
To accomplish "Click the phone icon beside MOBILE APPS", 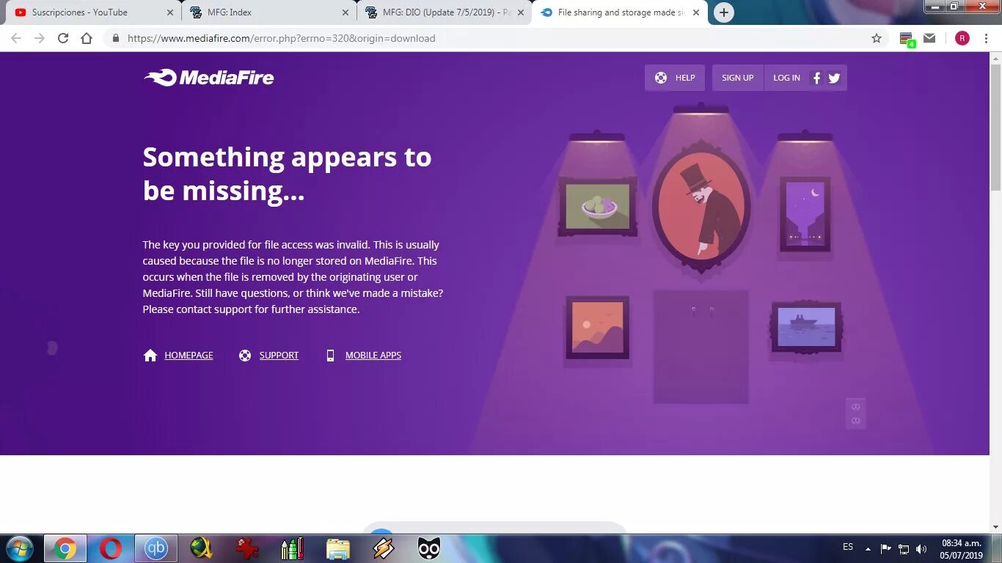I will (x=330, y=356).
